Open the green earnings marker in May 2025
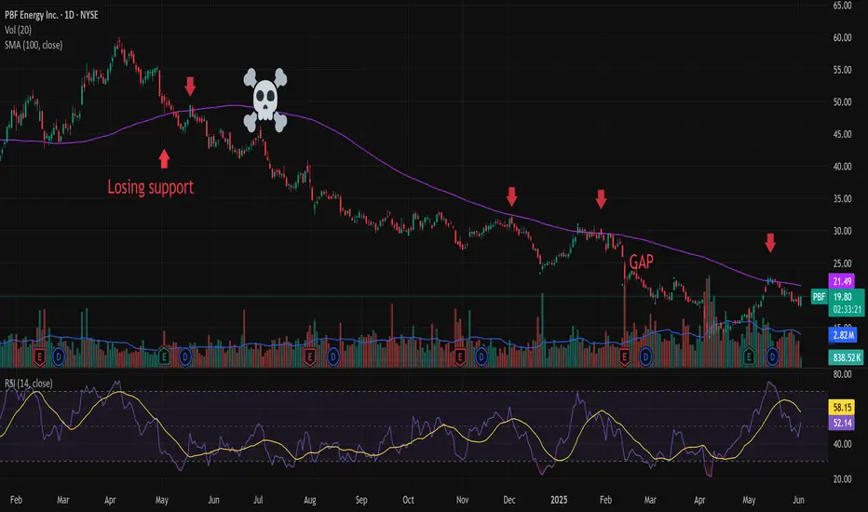 point(749,357)
